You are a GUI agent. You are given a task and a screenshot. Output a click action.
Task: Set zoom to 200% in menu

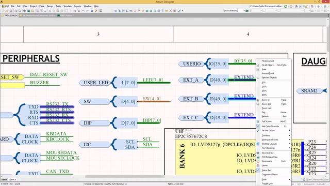coord(274,91)
